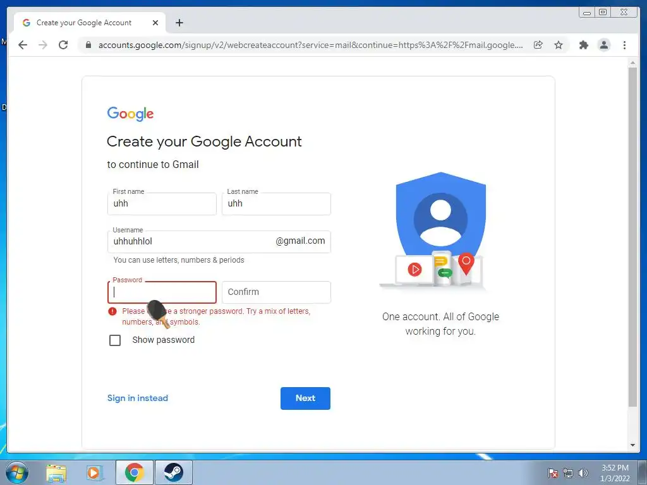Click the share page icon in the address bar
Viewport: 647px width, 485px height.
coord(538,45)
